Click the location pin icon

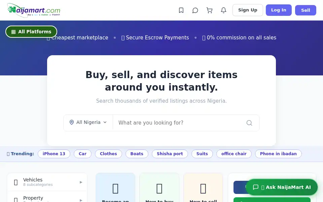click(71, 122)
